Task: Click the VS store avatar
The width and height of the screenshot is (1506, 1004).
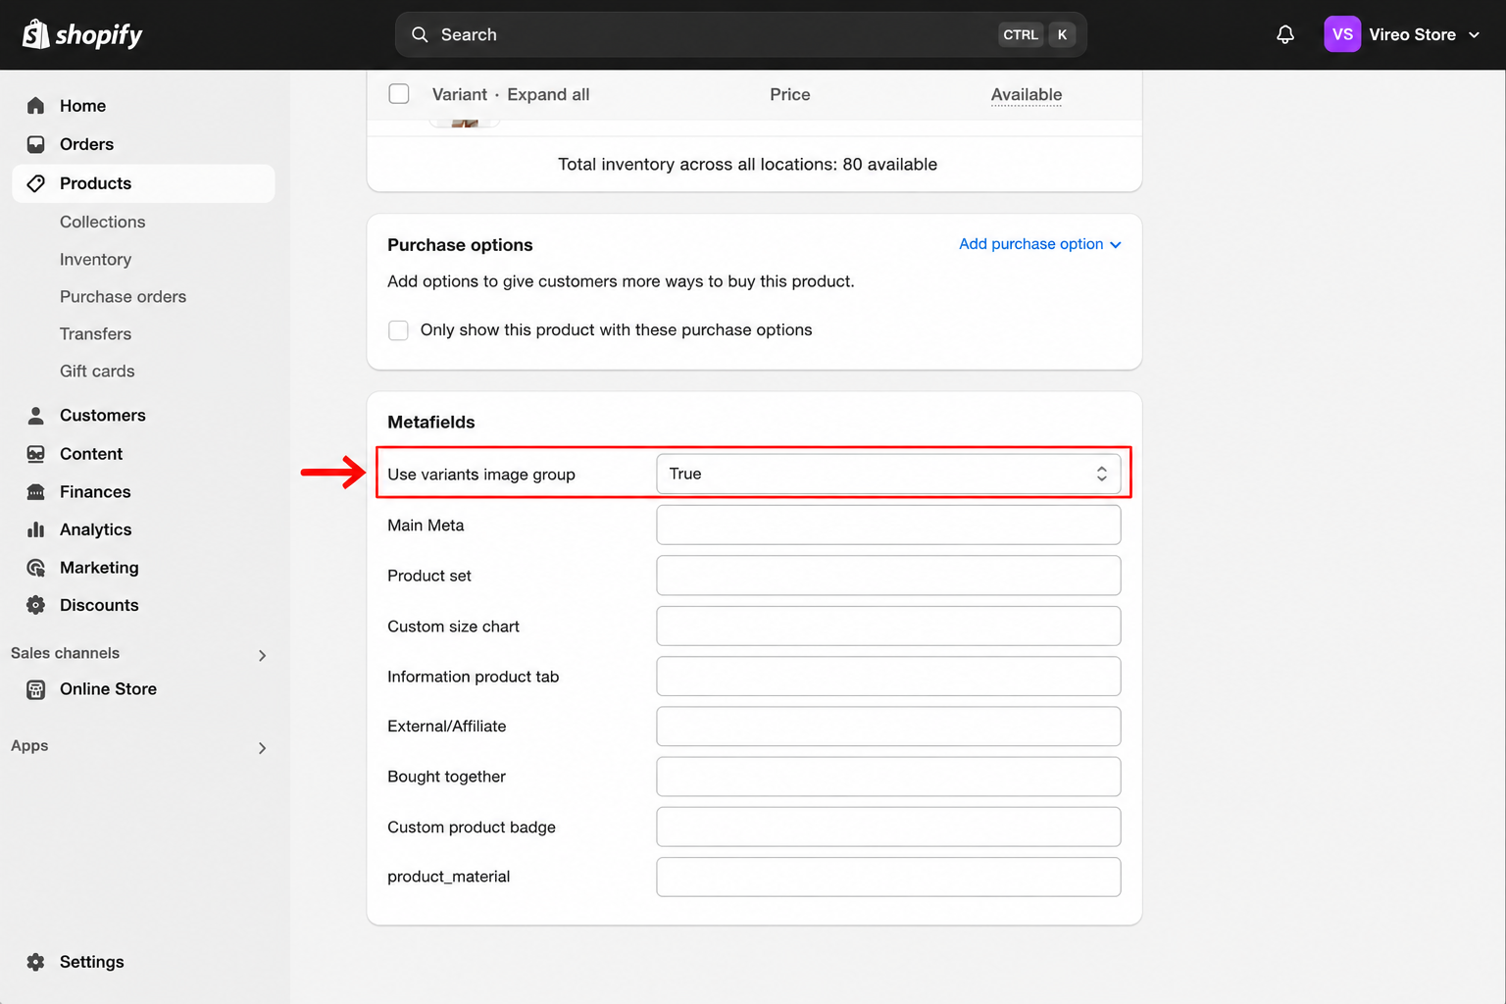Action: pos(1342,34)
